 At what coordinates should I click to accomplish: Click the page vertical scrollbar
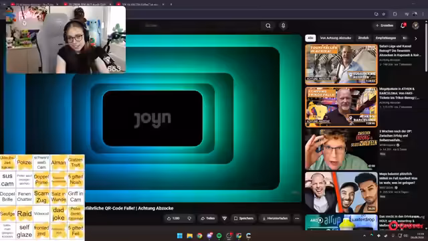point(426,46)
